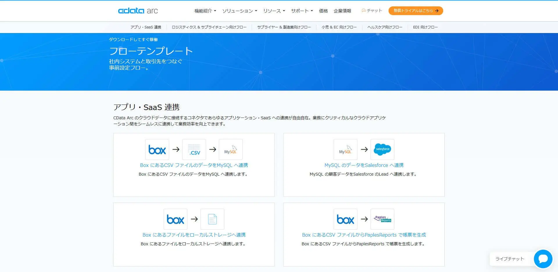The width and height of the screenshot is (558, 272).
Task: Expand the リソース dropdown menu
Action: pyautogui.click(x=274, y=11)
